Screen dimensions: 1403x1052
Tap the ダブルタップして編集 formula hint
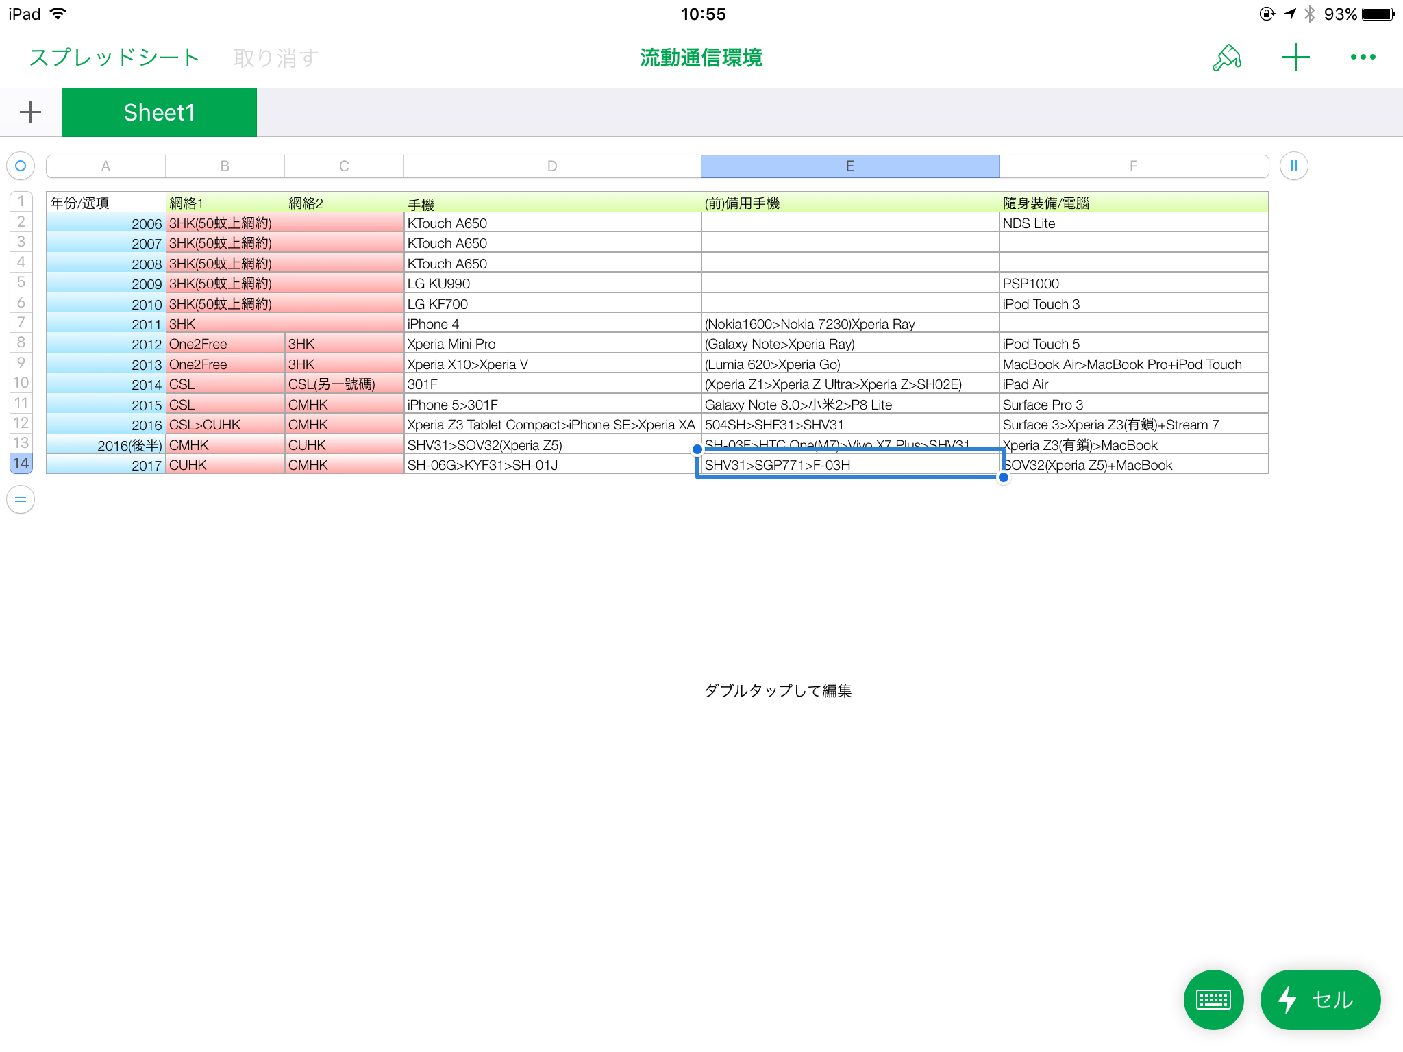click(778, 690)
